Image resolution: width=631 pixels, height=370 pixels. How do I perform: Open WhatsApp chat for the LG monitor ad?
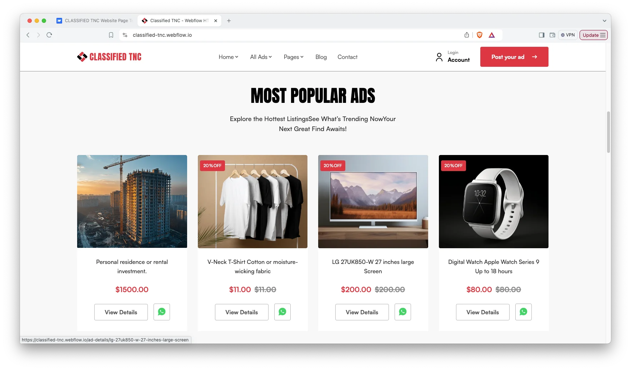pos(403,312)
